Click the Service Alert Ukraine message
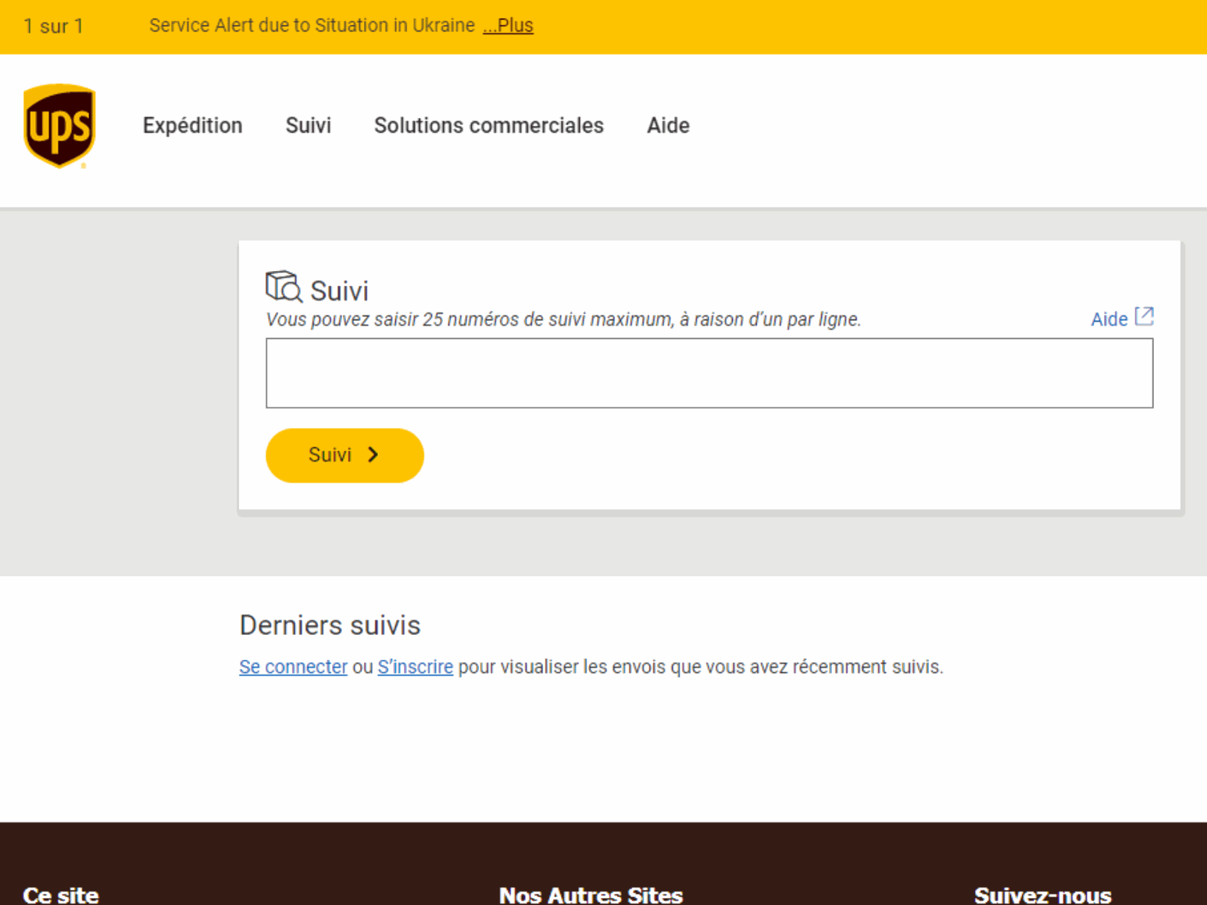The image size is (1207, 905). click(x=312, y=26)
